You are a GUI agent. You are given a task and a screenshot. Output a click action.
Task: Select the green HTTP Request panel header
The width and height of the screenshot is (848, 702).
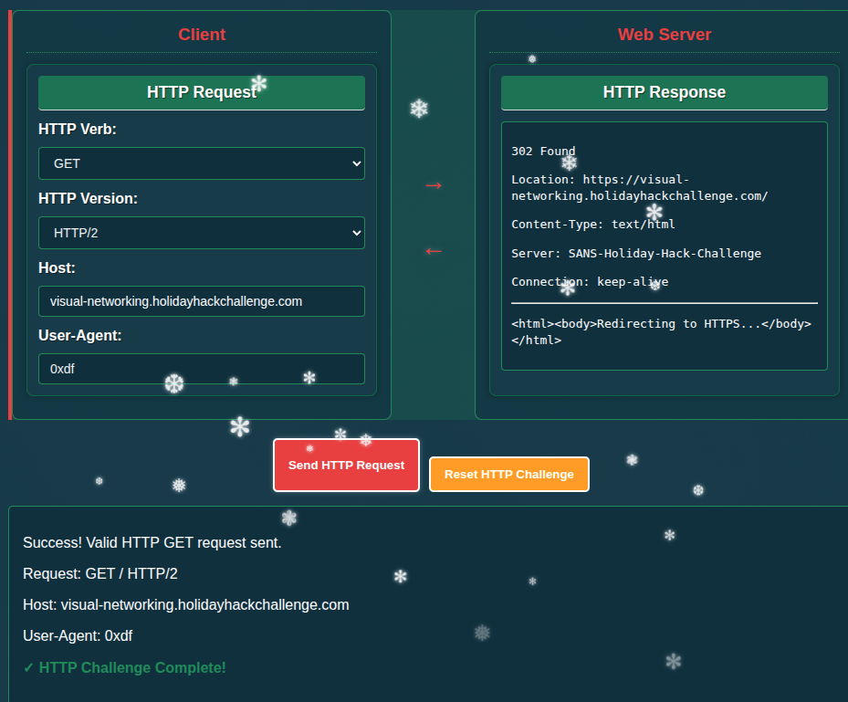tap(201, 92)
